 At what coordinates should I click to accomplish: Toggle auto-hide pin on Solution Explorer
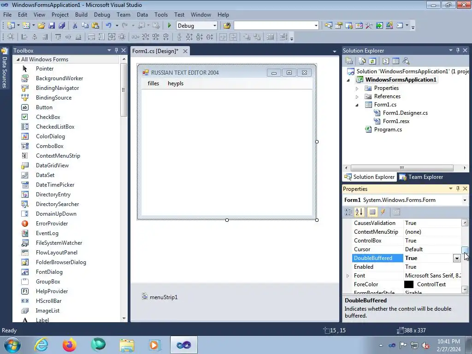pyautogui.click(x=458, y=50)
